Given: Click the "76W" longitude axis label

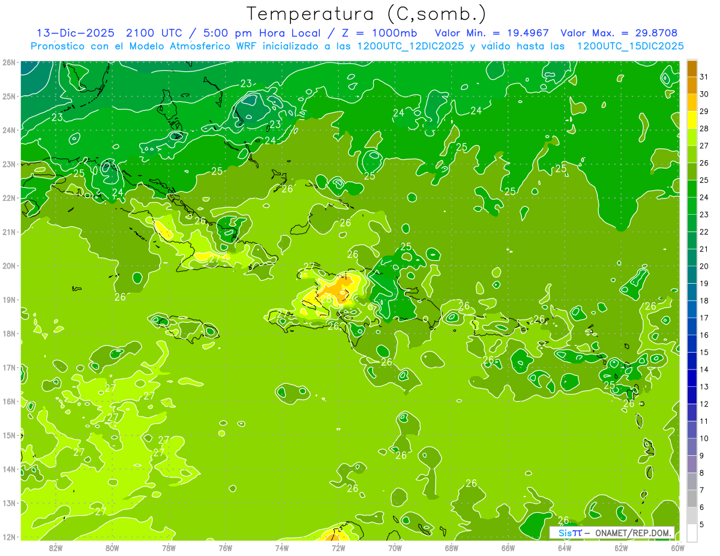Looking at the screenshot, I should coord(226,548).
